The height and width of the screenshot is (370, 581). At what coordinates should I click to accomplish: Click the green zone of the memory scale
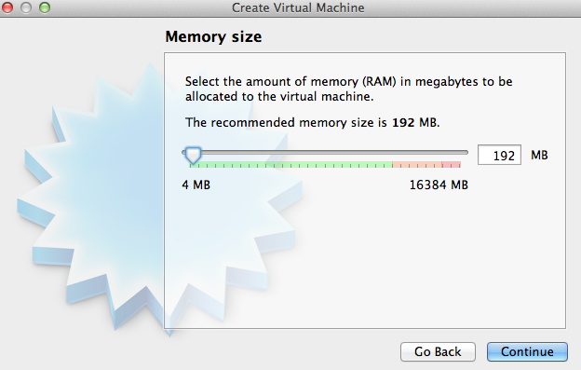pos(290,165)
